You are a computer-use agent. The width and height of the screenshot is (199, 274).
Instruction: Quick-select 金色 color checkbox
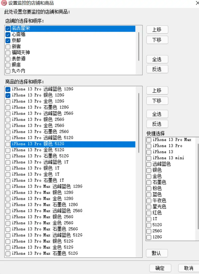[149, 176]
